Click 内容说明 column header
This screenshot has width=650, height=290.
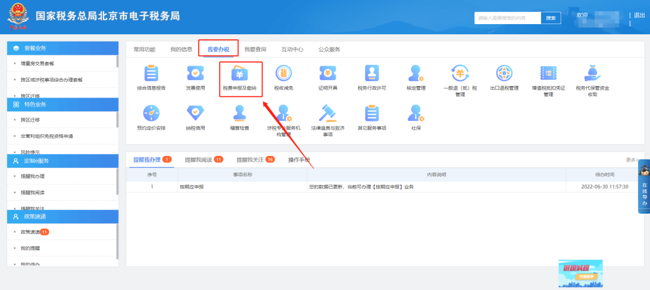[x=436, y=174]
